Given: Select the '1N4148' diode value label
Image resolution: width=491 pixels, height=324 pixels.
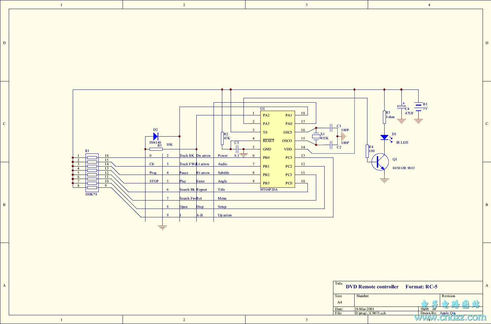Looking at the screenshot, I should pyautogui.click(x=155, y=143).
